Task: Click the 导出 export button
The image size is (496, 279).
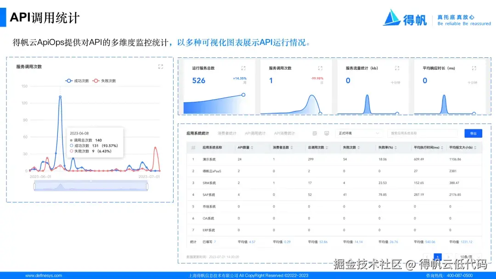Action: pyautogui.click(x=473, y=133)
